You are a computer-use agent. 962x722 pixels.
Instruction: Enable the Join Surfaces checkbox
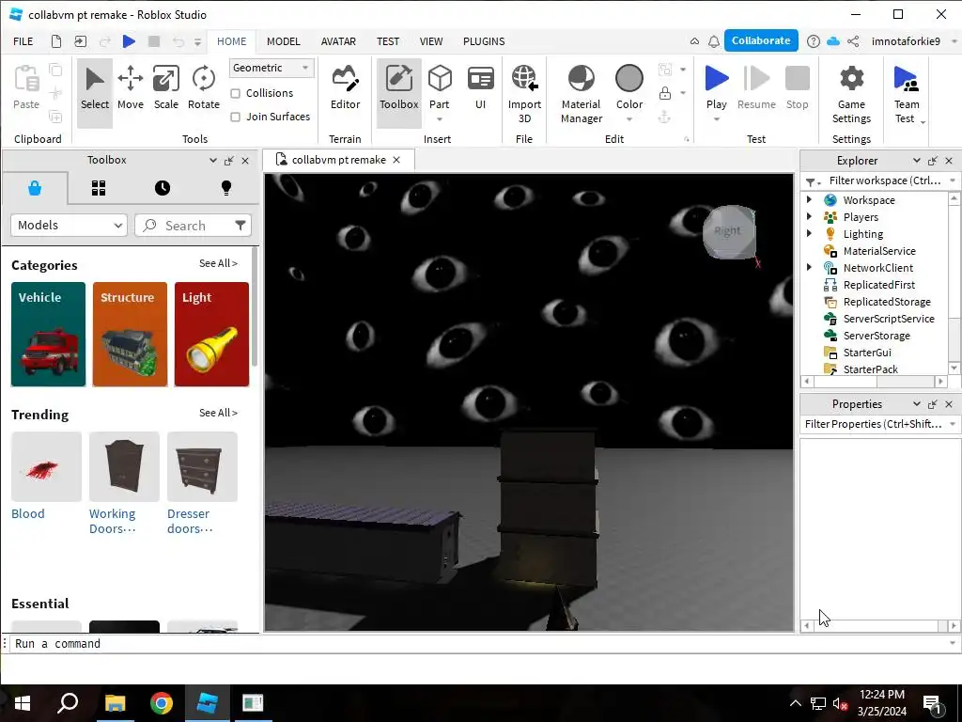pyautogui.click(x=235, y=117)
